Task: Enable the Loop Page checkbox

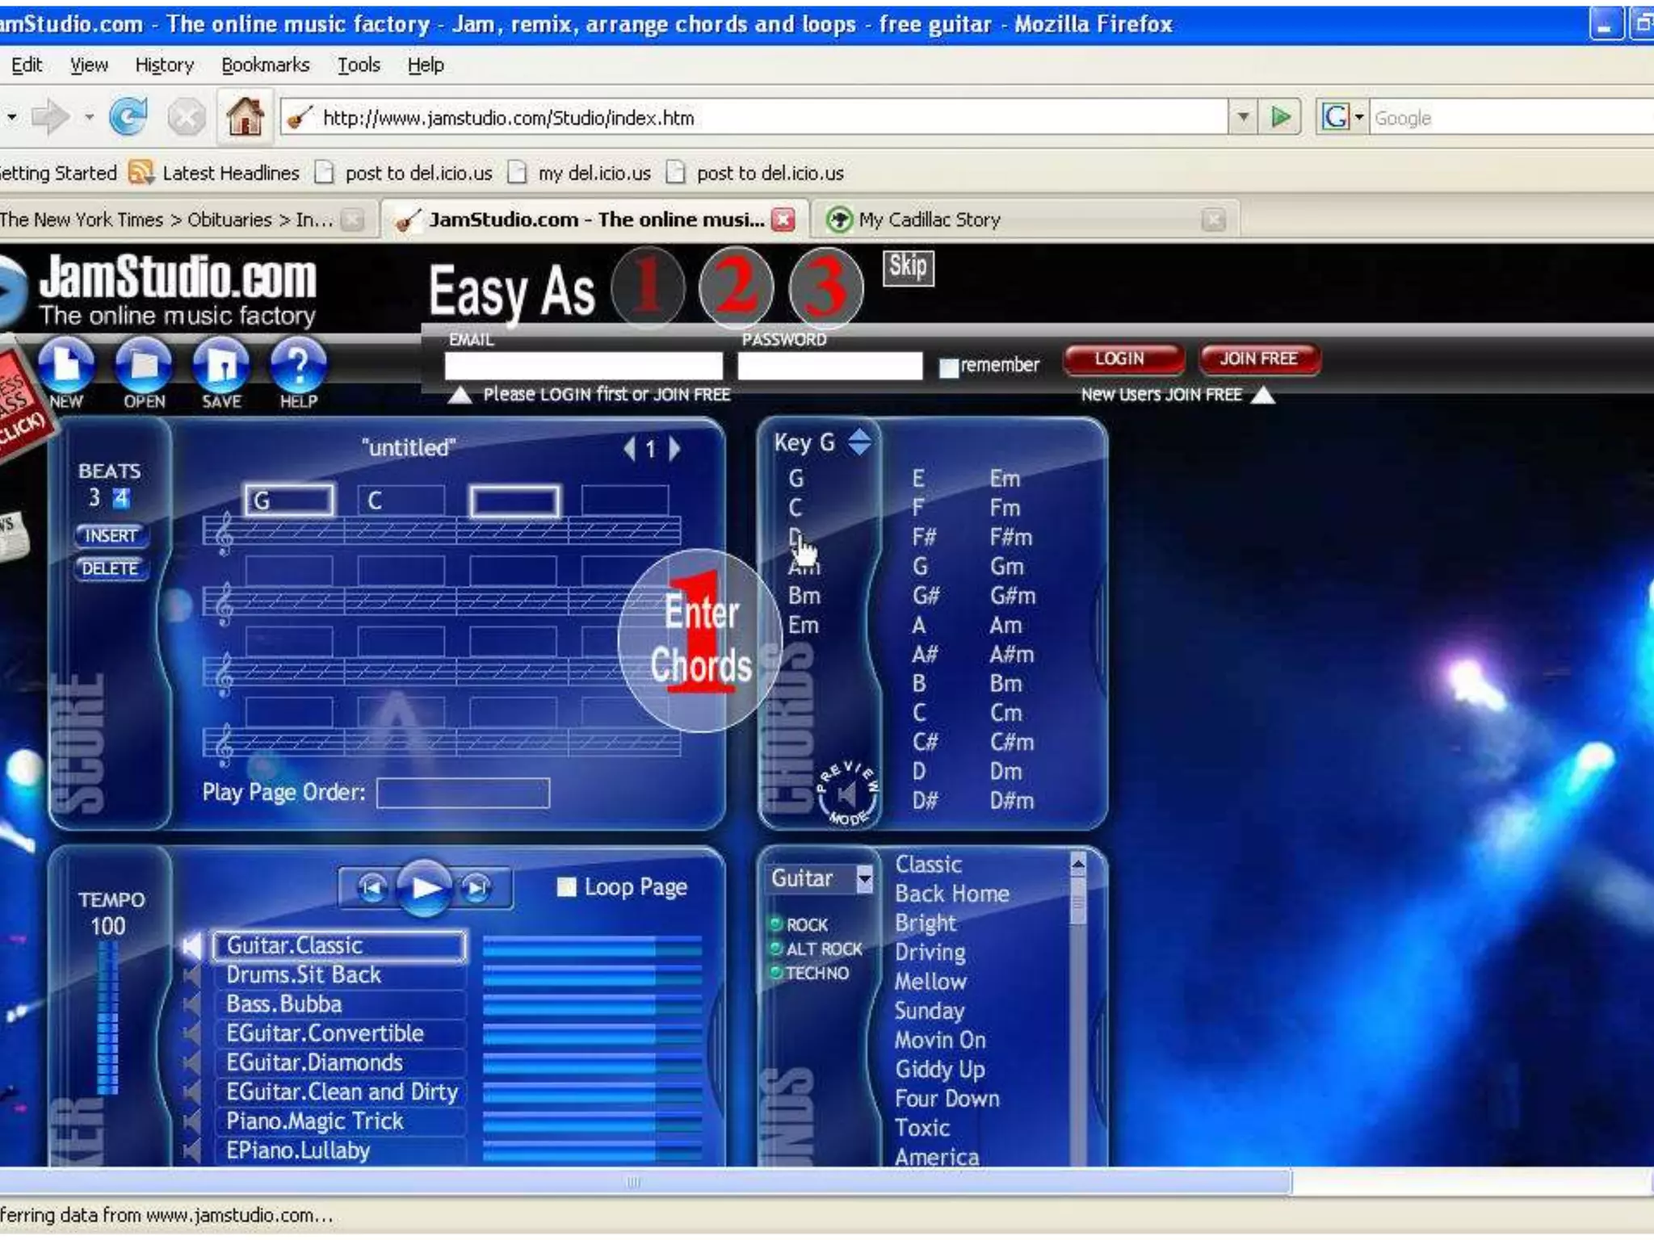Action: [x=567, y=887]
